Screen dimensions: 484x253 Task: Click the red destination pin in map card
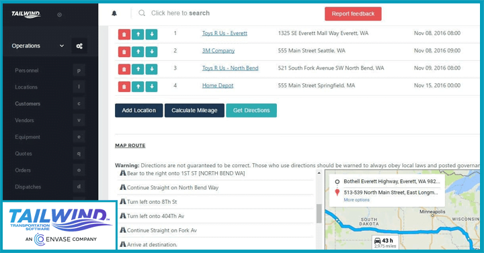coord(337,193)
